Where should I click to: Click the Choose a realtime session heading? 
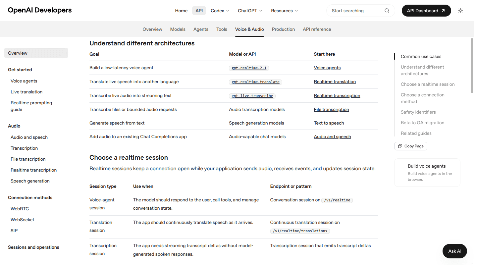click(x=129, y=157)
